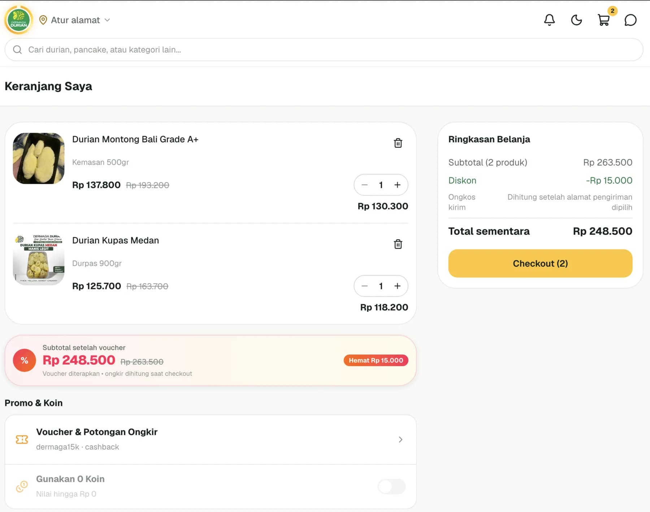The height and width of the screenshot is (512, 650).
Task: Open the shopping cart icon
Action: (603, 20)
